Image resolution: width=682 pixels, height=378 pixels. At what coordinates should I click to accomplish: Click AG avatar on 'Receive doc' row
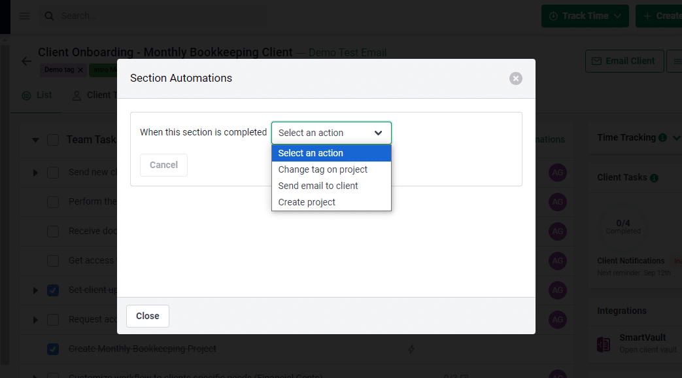(x=558, y=232)
